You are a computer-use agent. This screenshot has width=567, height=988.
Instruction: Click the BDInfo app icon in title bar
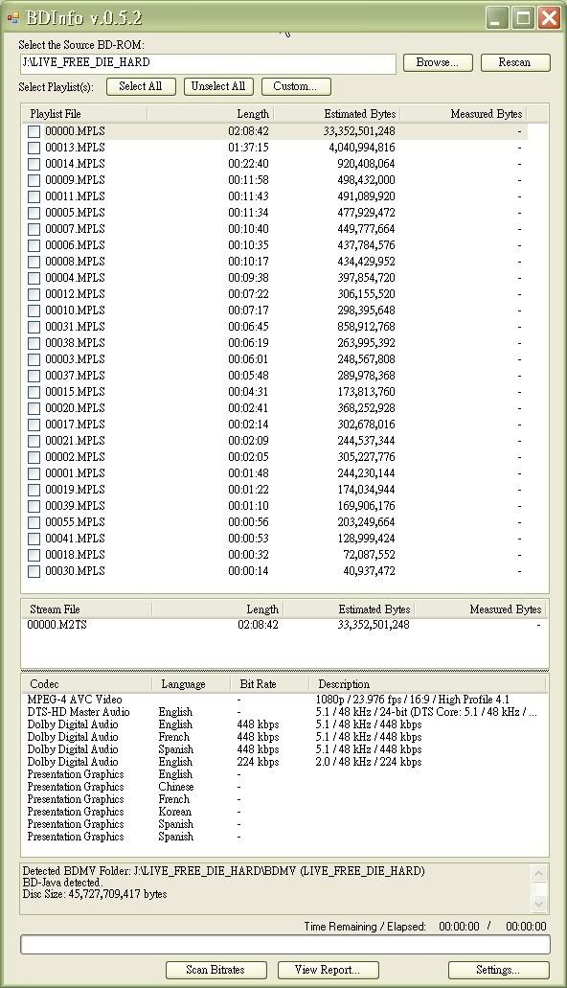(x=12, y=17)
